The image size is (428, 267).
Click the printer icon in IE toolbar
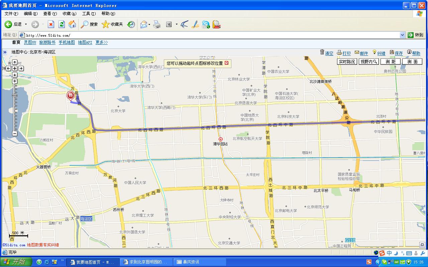pyautogui.click(x=157, y=24)
